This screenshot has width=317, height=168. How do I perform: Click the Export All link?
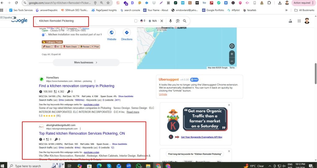tap(56, 54)
